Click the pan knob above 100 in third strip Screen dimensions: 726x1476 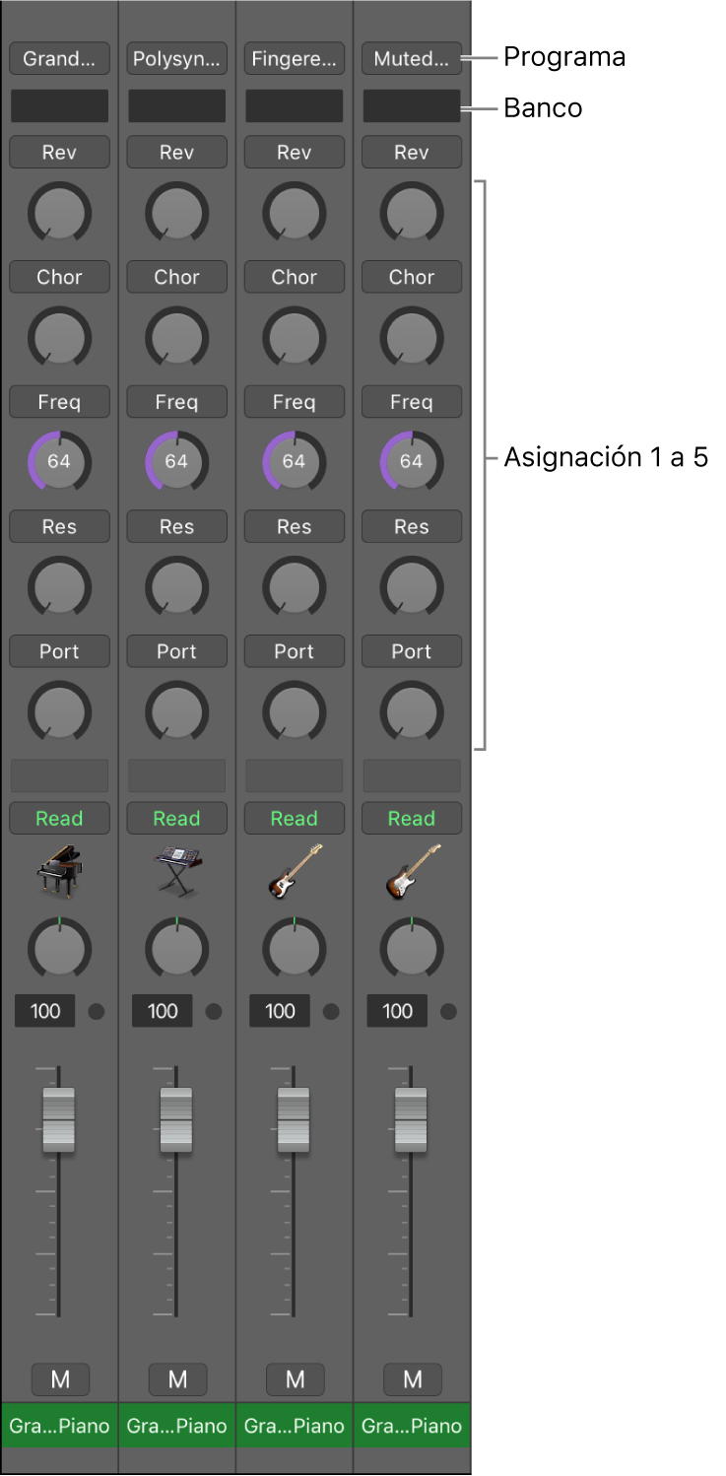pos(295,948)
